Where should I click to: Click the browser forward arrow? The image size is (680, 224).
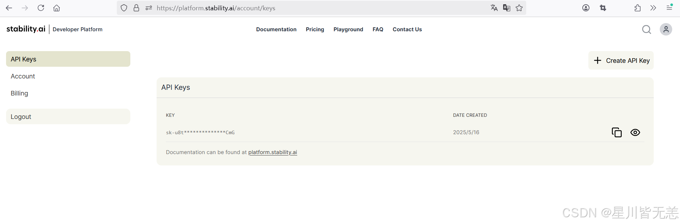click(x=25, y=8)
